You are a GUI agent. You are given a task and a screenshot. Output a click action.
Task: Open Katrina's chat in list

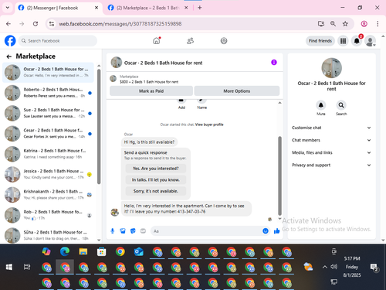tap(48, 154)
